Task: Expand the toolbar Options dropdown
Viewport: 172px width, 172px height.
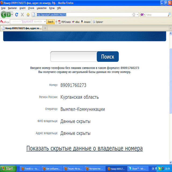Action: point(98,22)
